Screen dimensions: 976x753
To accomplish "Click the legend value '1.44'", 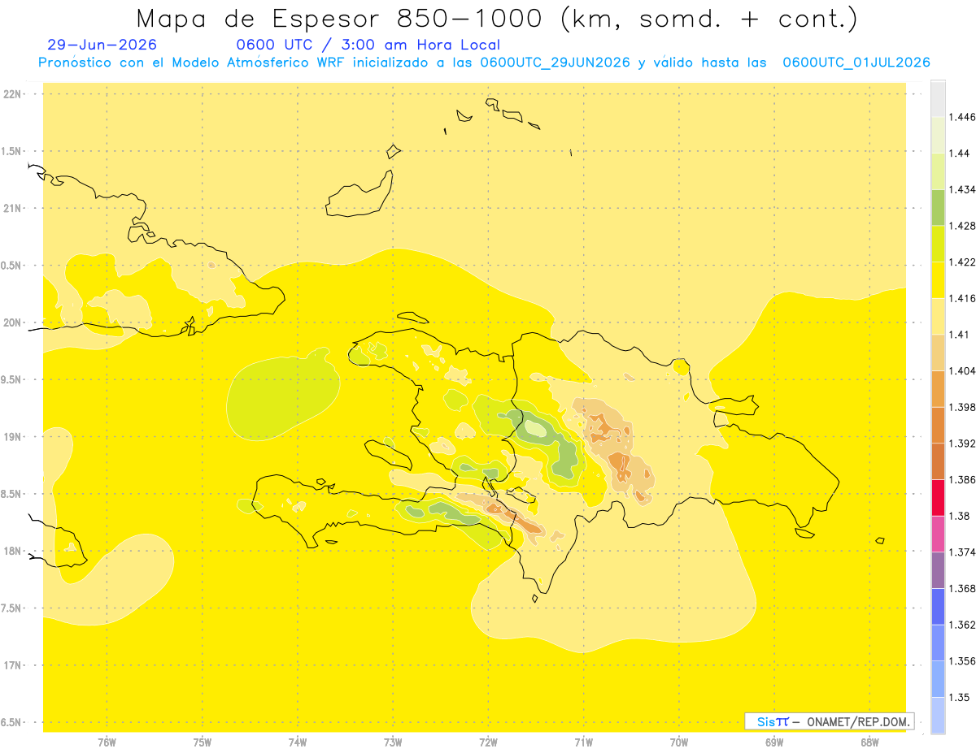I will coord(958,154).
